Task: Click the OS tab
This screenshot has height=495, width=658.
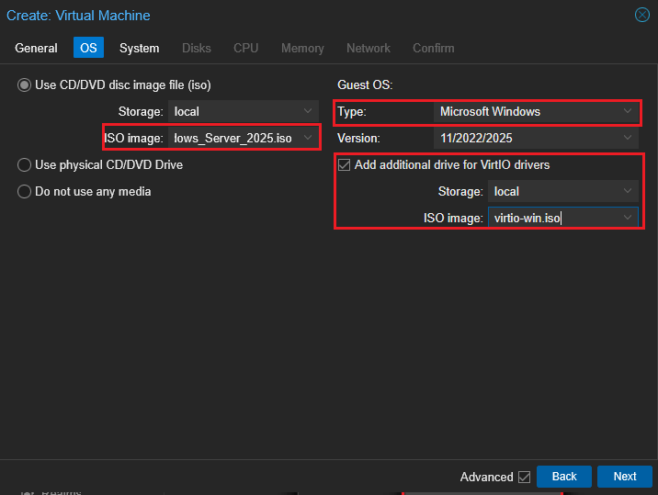Action: coord(88,48)
